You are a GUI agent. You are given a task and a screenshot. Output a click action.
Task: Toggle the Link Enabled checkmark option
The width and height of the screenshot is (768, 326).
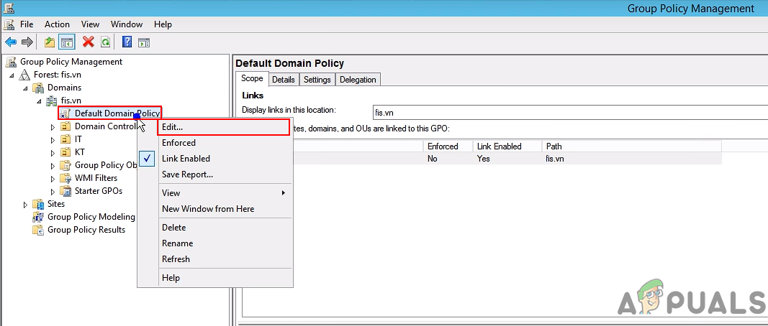[x=186, y=159]
